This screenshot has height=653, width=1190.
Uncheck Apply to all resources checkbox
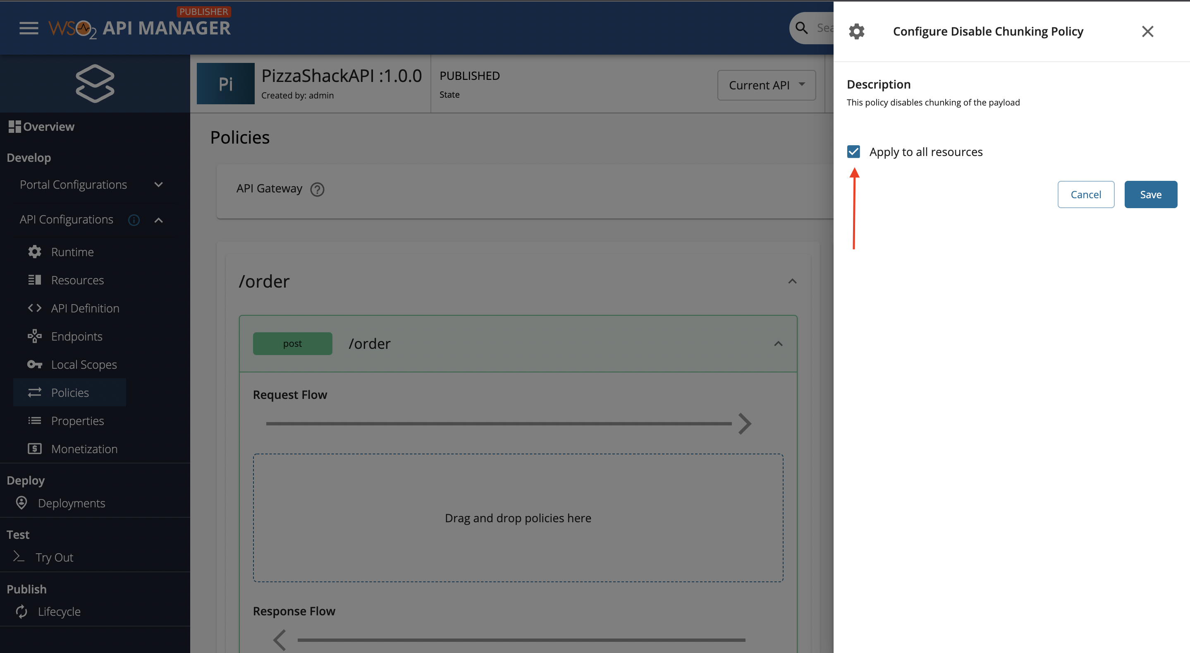[854, 152]
